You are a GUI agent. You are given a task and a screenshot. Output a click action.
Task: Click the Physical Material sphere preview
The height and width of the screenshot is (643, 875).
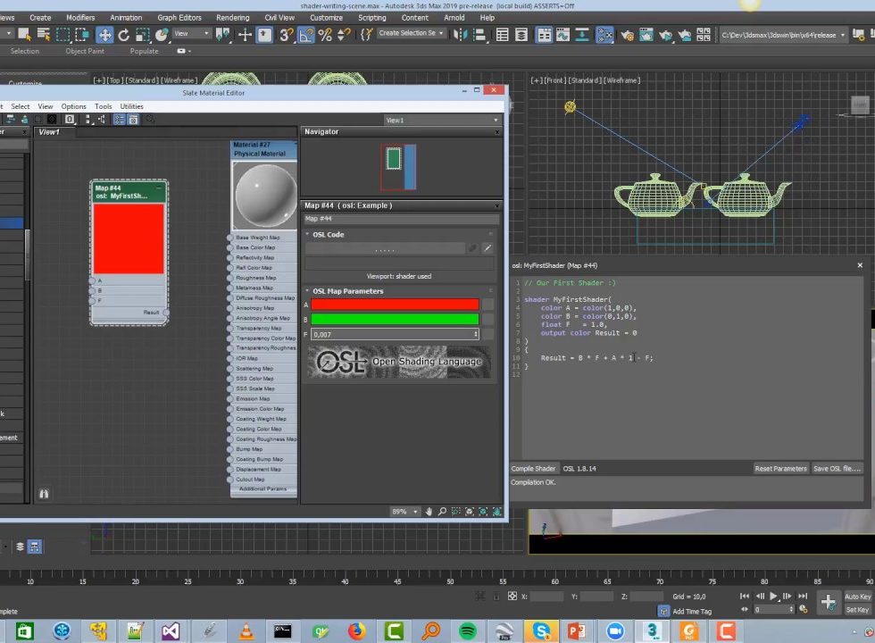pos(265,196)
